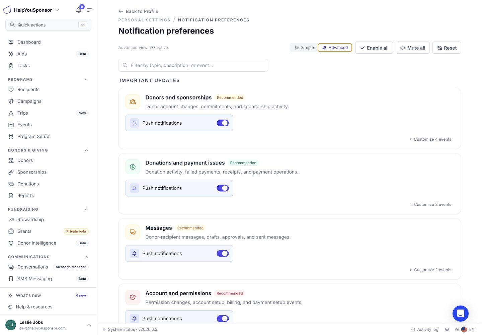This screenshot has width=482, height=335.
Task: Collapse the Fundraising sidebar section
Action: 86,209
